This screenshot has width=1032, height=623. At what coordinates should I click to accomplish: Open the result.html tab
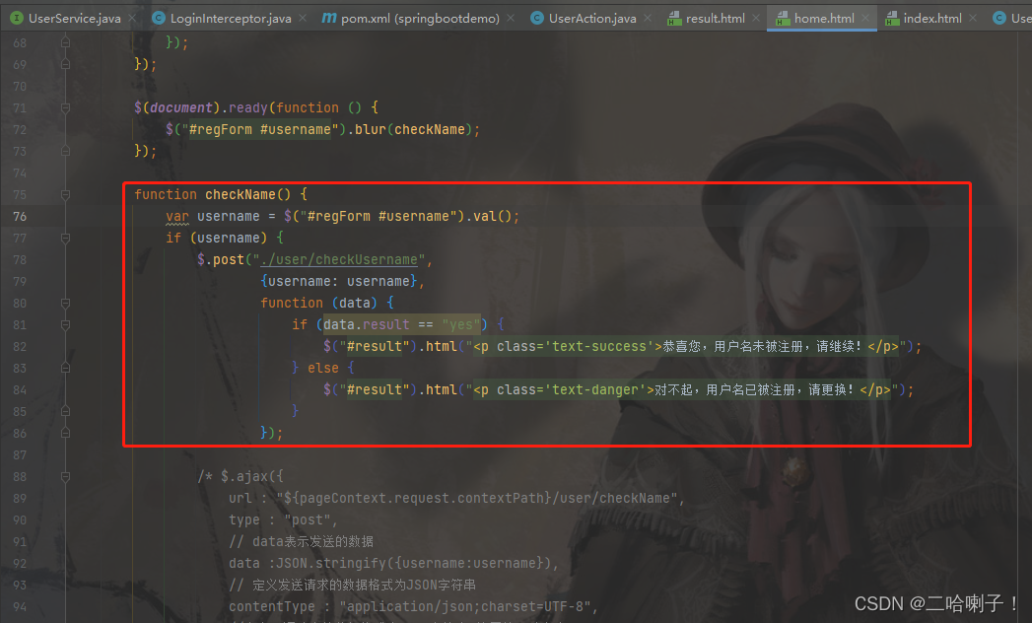tap(716, 19)
